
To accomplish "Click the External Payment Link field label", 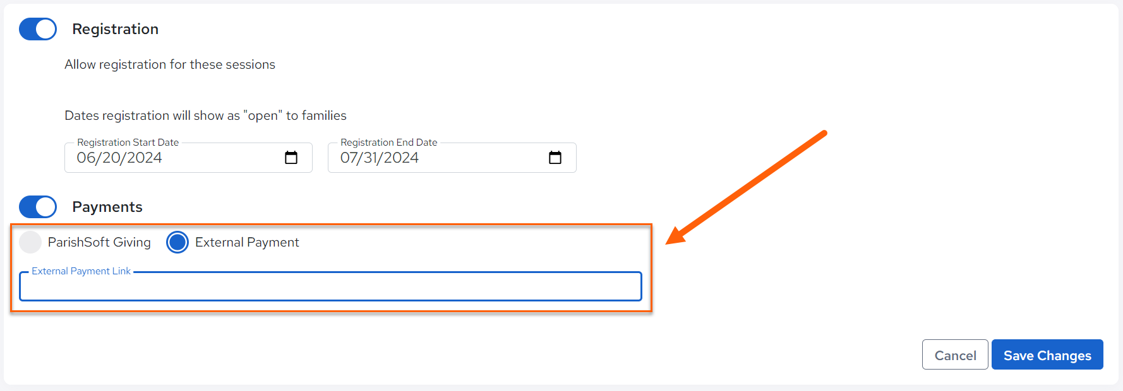I will pos(81,271).
